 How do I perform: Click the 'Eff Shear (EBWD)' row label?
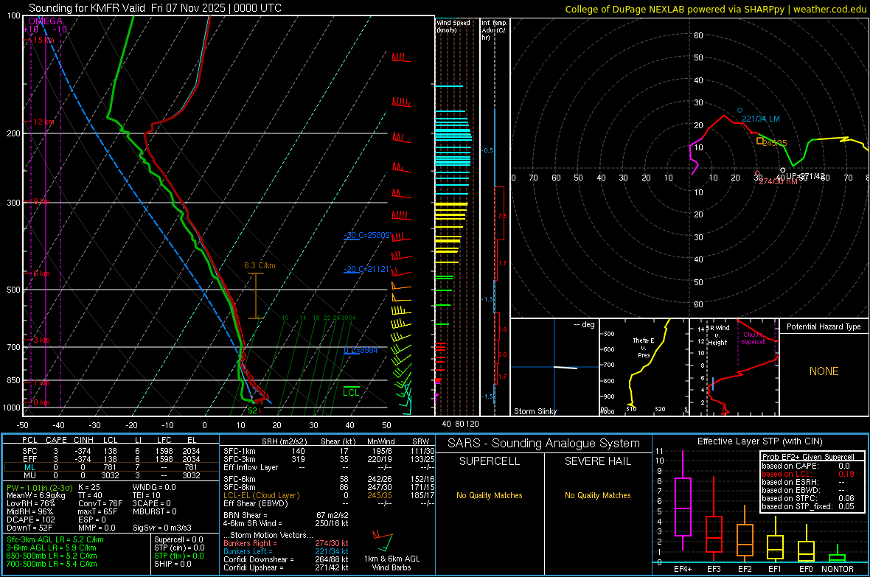coord(255,503)
